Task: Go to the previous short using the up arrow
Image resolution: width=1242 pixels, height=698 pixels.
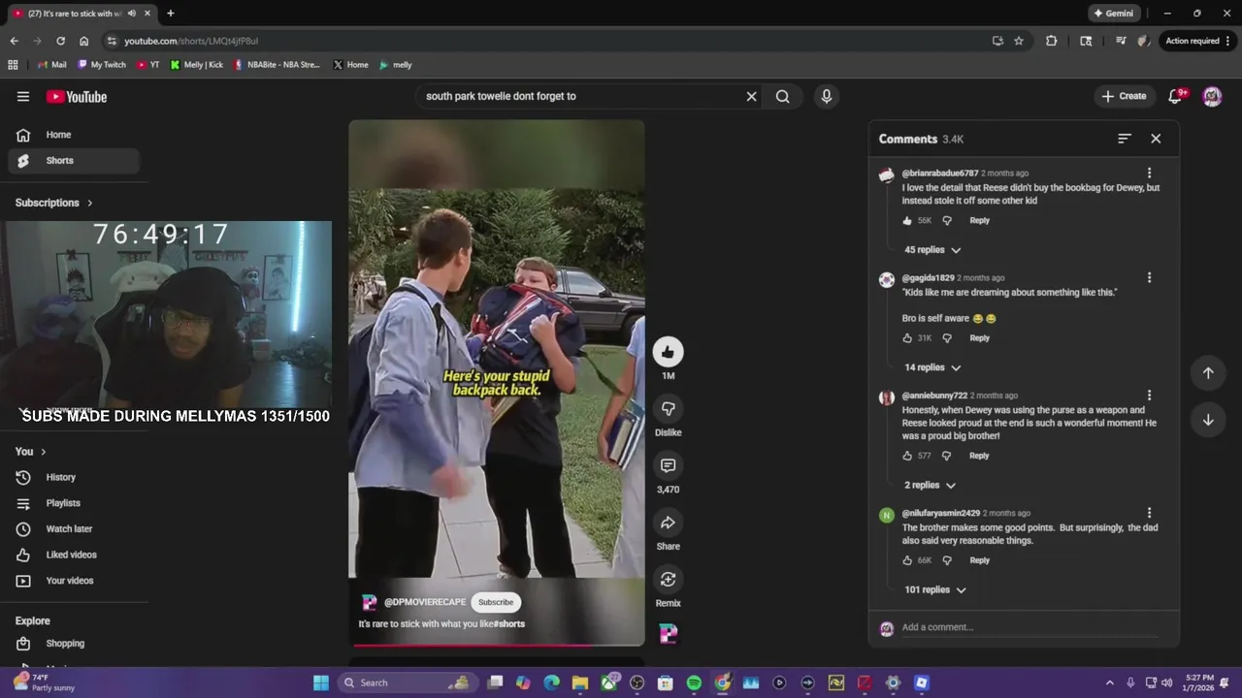Action: [1208, 373]
